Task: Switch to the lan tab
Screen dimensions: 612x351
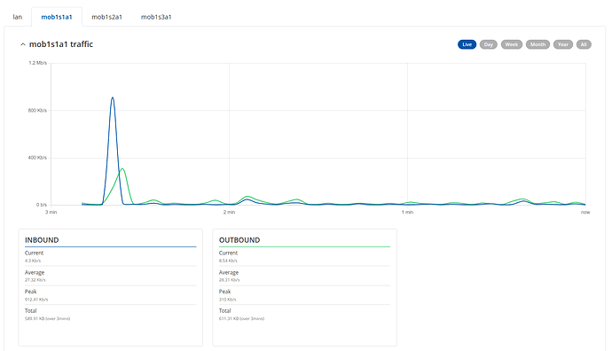Action: click(17, 17)
